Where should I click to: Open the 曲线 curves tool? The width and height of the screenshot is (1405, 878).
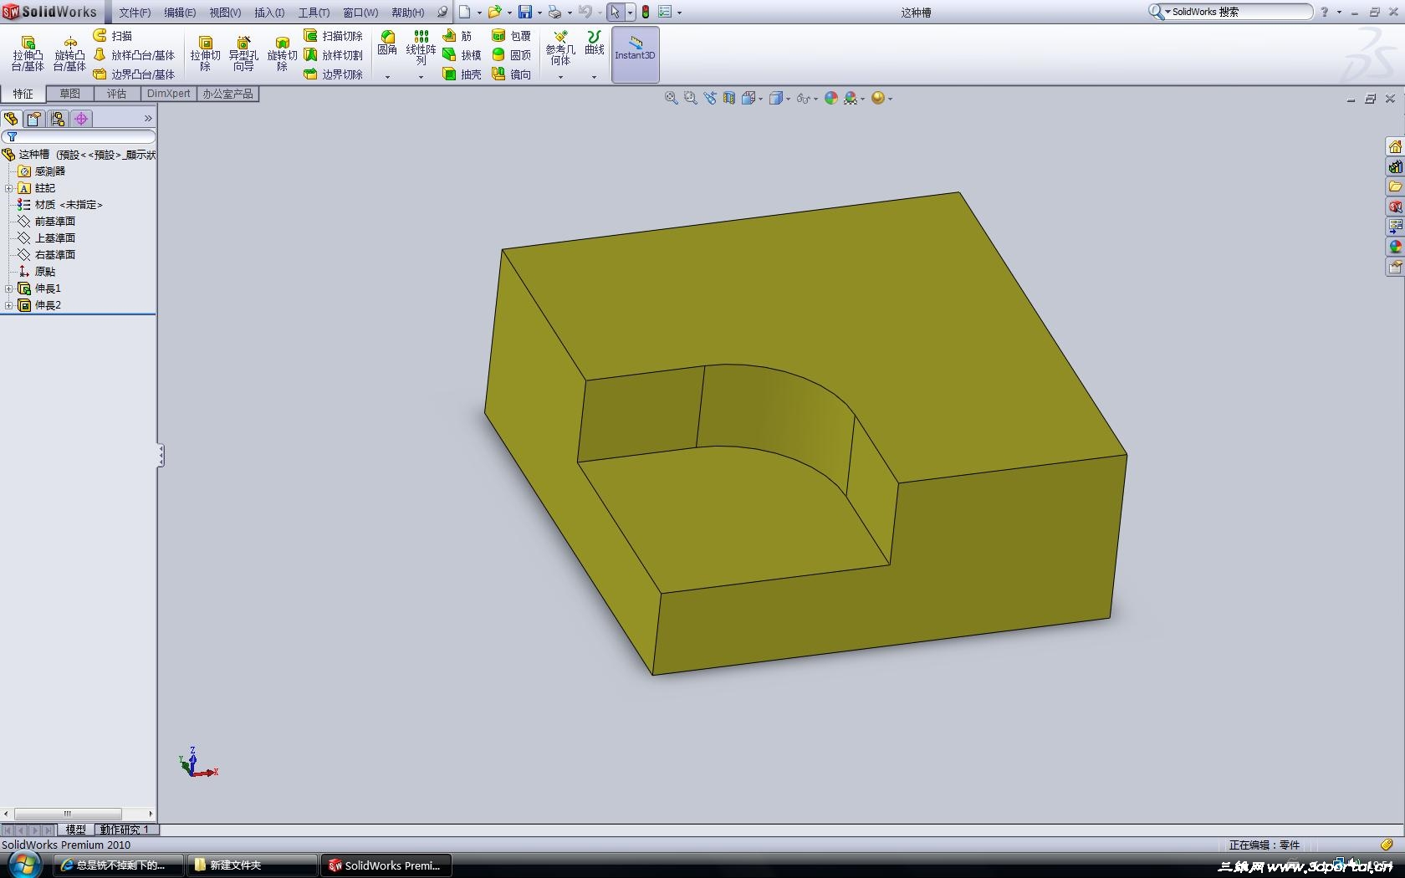pos(594,43)
